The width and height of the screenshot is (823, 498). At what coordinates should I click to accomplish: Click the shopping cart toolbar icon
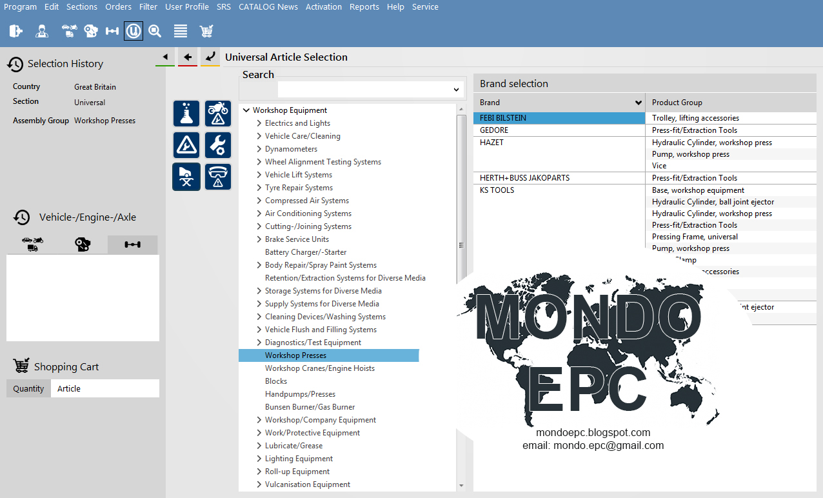click(x=206, y=30)
